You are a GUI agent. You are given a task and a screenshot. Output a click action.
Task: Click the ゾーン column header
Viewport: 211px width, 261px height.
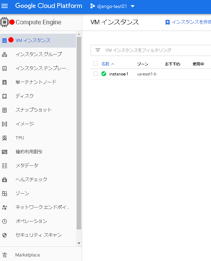[143, 64]
